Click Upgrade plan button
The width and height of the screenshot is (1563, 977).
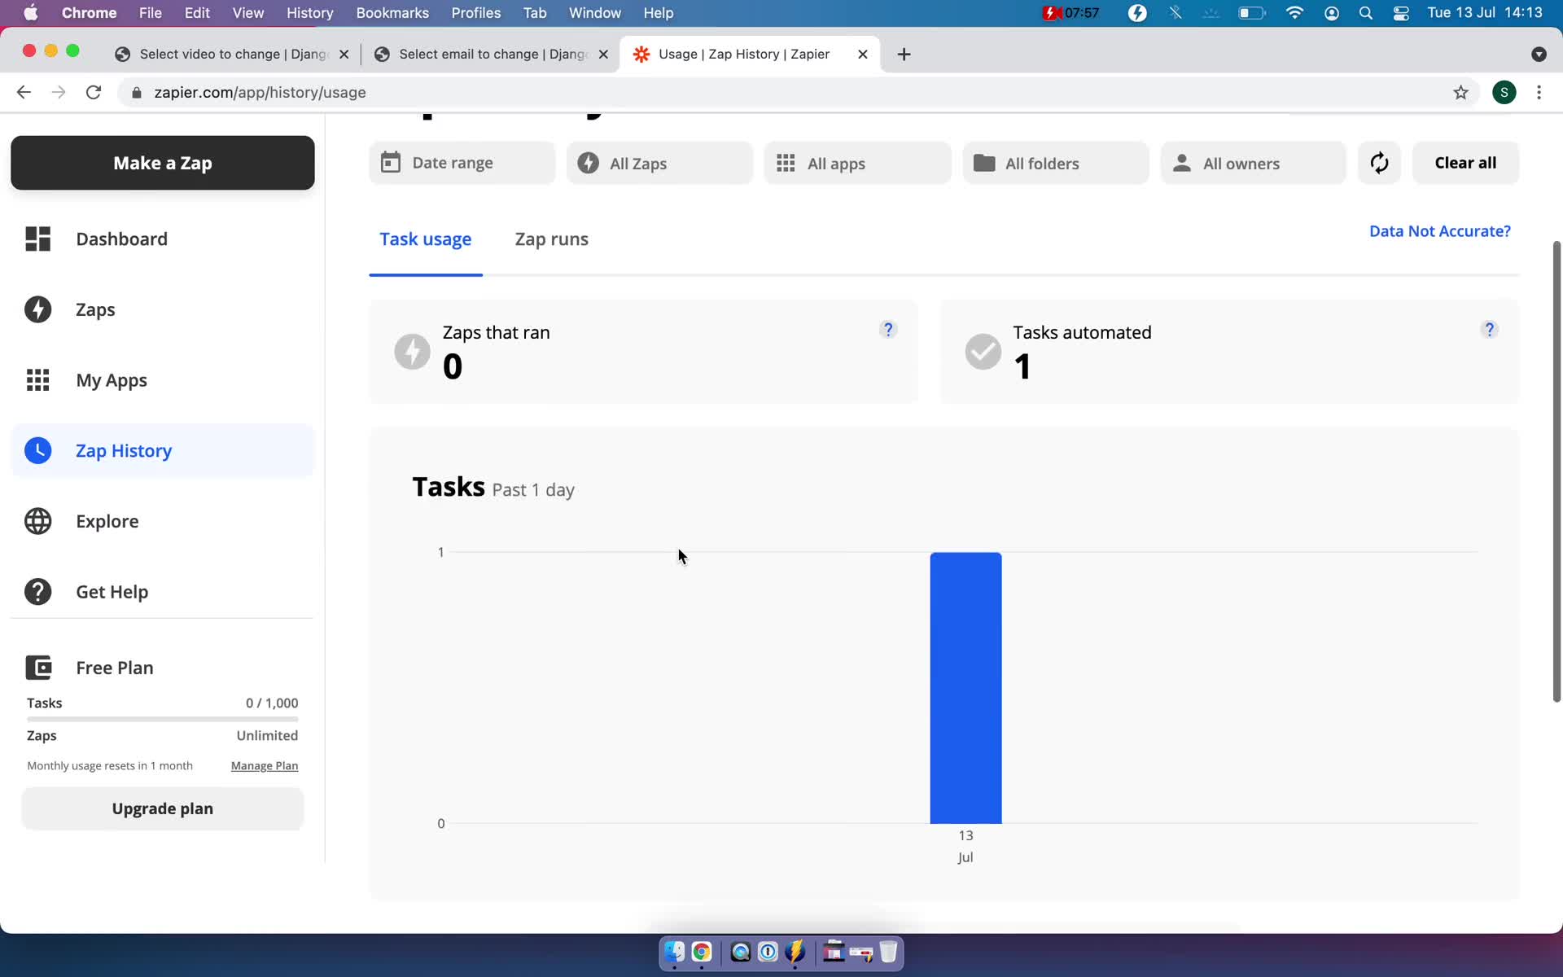[x=162, y=808]
